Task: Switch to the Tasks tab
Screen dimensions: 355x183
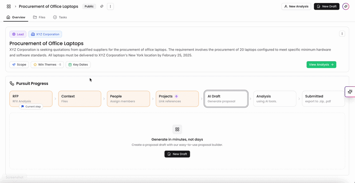Action: coord(60,17)
